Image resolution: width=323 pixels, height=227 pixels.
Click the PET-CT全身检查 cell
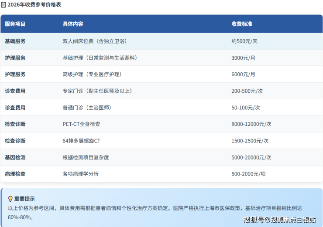[82, 124]
